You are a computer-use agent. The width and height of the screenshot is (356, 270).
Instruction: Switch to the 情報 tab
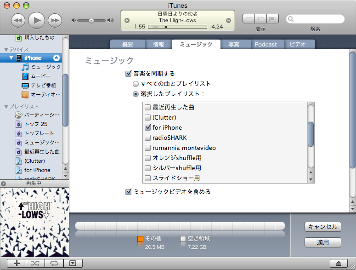(158, 44)
